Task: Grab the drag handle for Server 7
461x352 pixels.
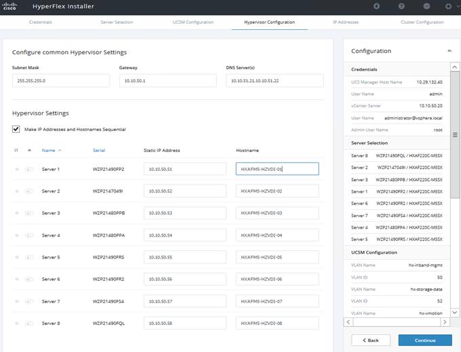Action: [x=17, y=301]
